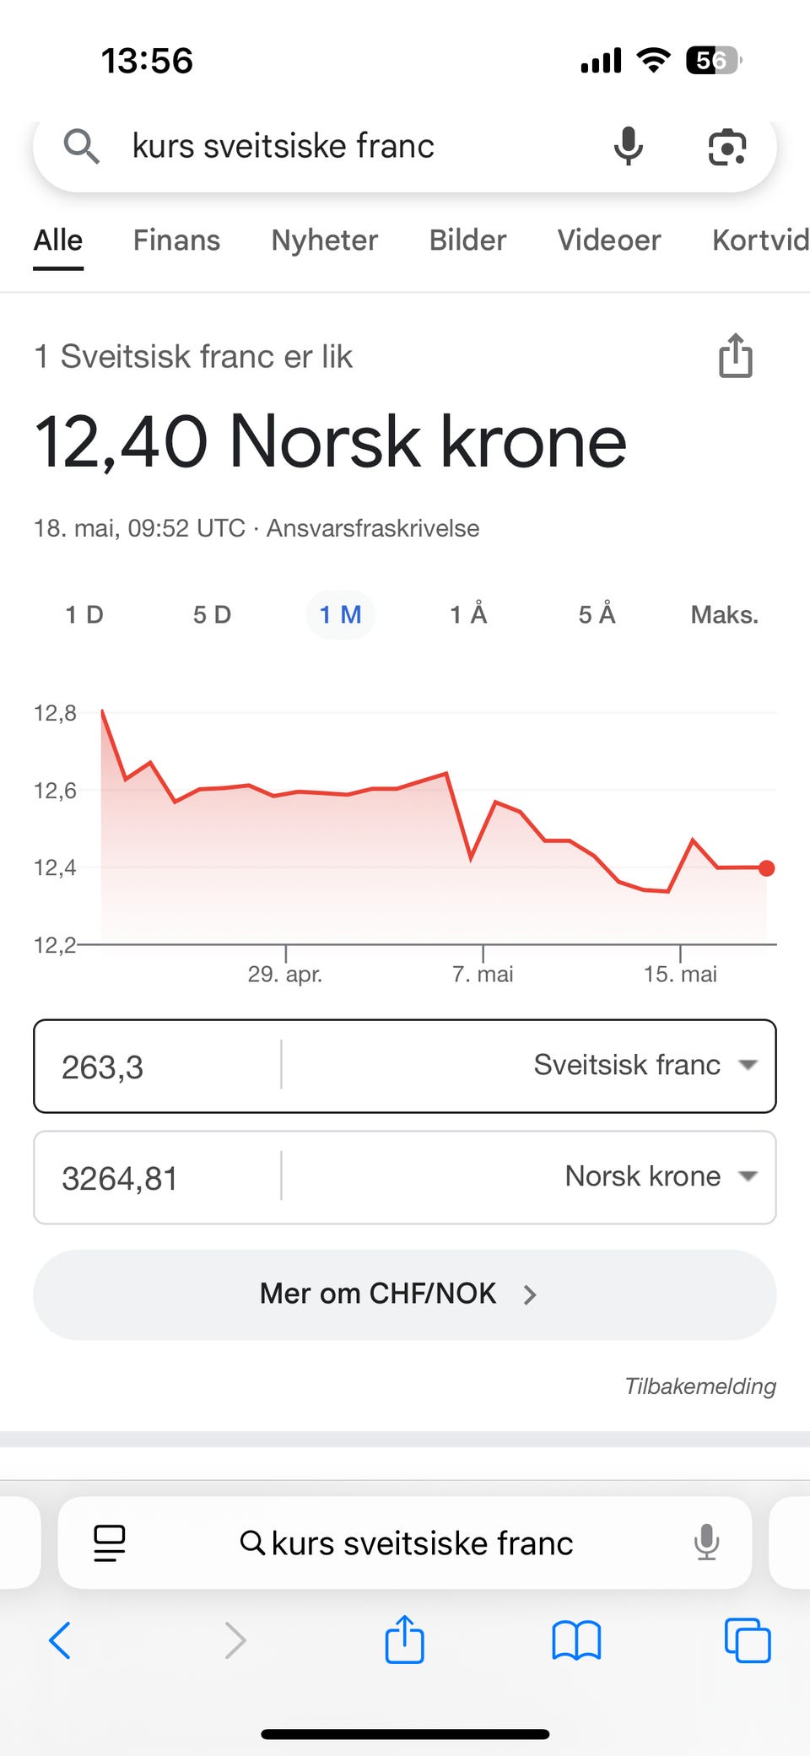Screen dimensions: 810x1756
Task: Open the Nyheter tab
Action: [x=324, y=240]
